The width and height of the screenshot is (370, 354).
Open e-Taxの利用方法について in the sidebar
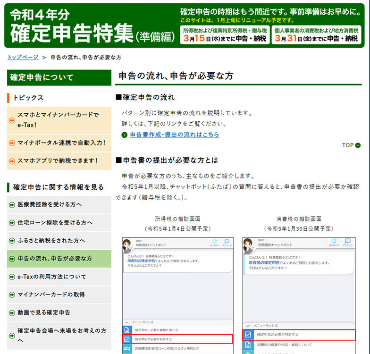coord(52,277)
